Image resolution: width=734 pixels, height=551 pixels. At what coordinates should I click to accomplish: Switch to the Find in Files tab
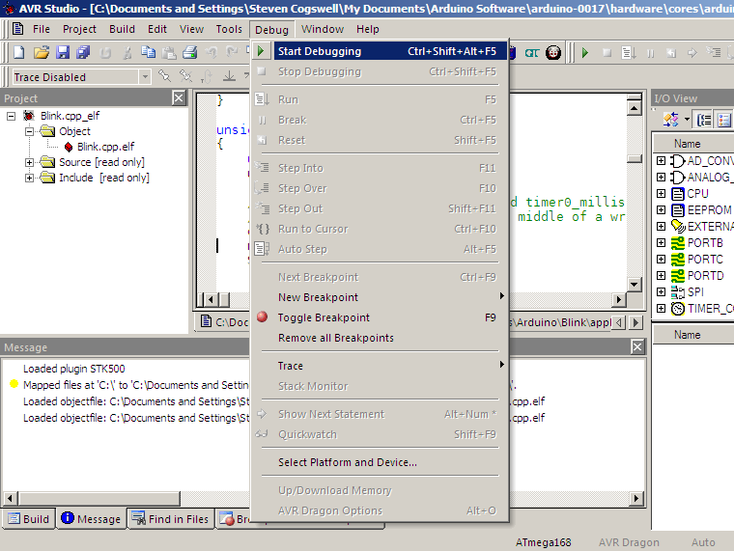tap(170, 519)
